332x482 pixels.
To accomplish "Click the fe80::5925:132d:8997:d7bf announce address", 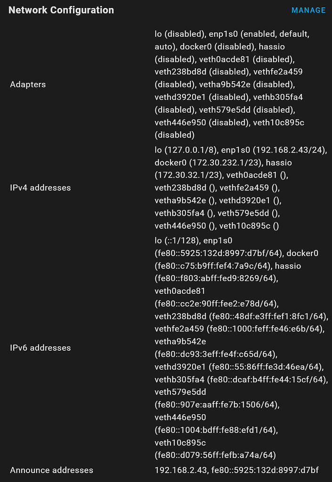I will coord(264,470).
